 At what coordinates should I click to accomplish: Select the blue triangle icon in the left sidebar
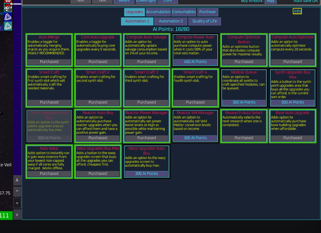pos(8,17)
